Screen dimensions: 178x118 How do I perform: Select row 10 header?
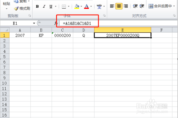click(5, 83)
